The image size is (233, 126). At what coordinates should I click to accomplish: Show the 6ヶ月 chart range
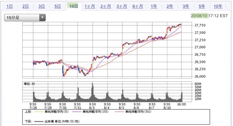click(x=137, y=6)
